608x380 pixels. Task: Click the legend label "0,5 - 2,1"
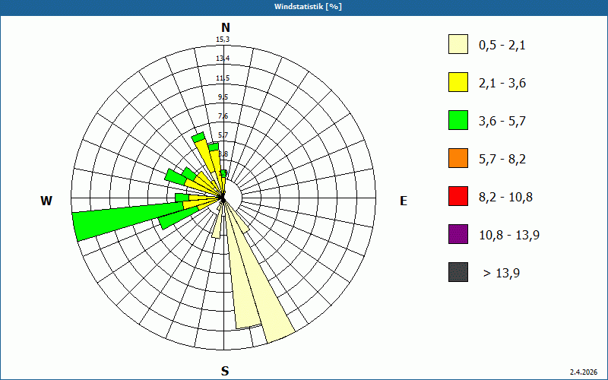[502, 46]
